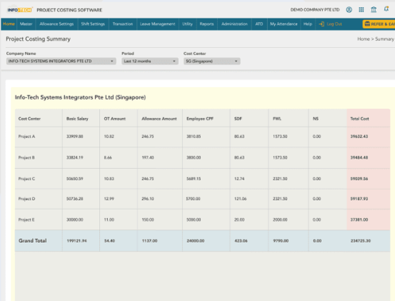395x301 pixels.
Task: Click the SDF column header
Action: [x=238, y=119]
